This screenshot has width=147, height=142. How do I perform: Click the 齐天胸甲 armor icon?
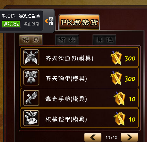pyautogui.click(x=31, y=77)
